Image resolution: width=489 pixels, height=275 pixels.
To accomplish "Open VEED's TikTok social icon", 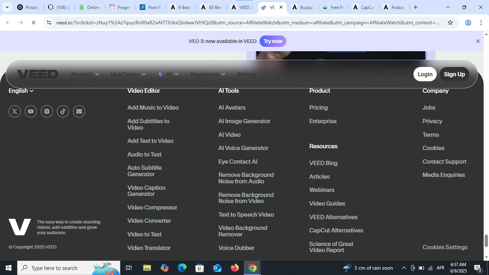I will [63, 111].
